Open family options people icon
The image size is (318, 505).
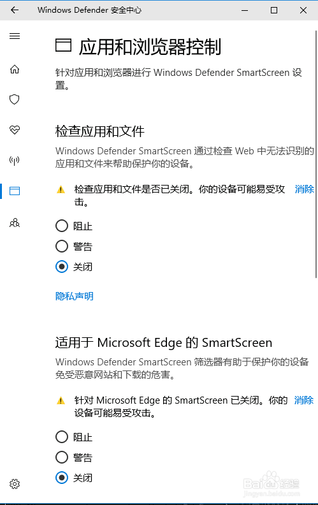15,223
